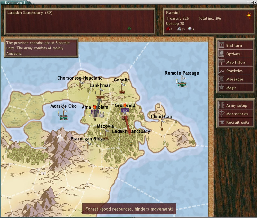Image resolution: width=257 pixels, height=218 pixels.
Task: Click the End turn hourglass icon
Action: [222, 45]
